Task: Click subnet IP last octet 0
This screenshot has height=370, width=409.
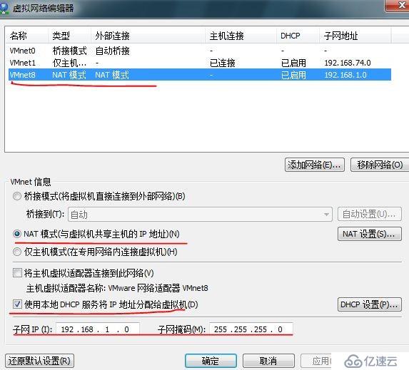Action: click(x=127, y=329)
